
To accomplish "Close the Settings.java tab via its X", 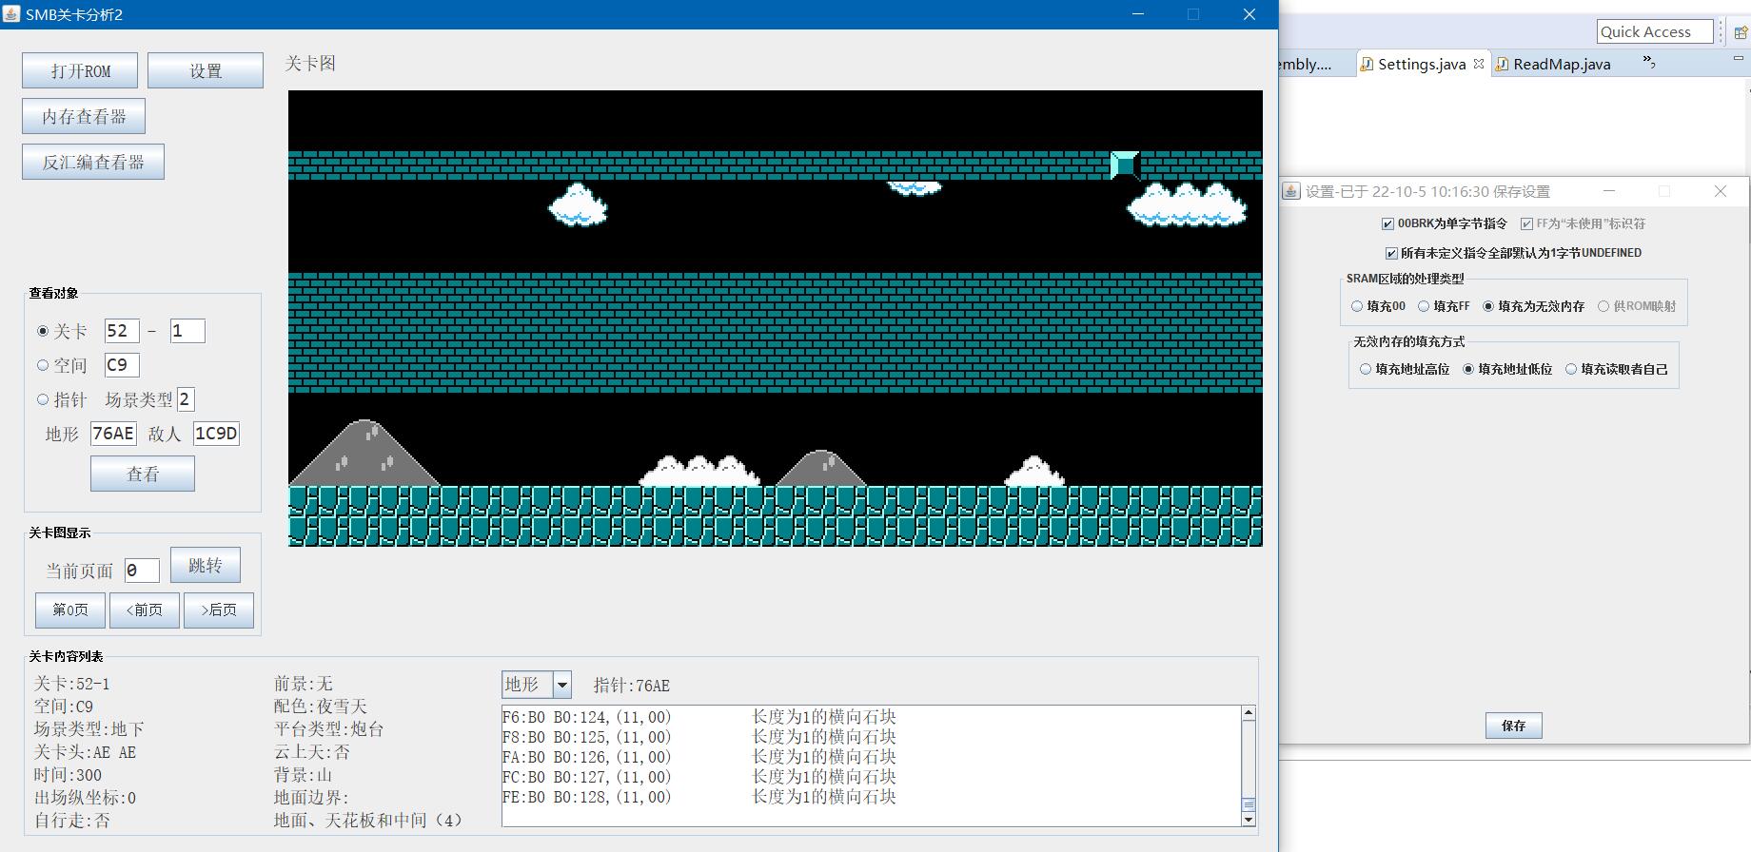I will pyautogui.click(x=1478, y=64).
